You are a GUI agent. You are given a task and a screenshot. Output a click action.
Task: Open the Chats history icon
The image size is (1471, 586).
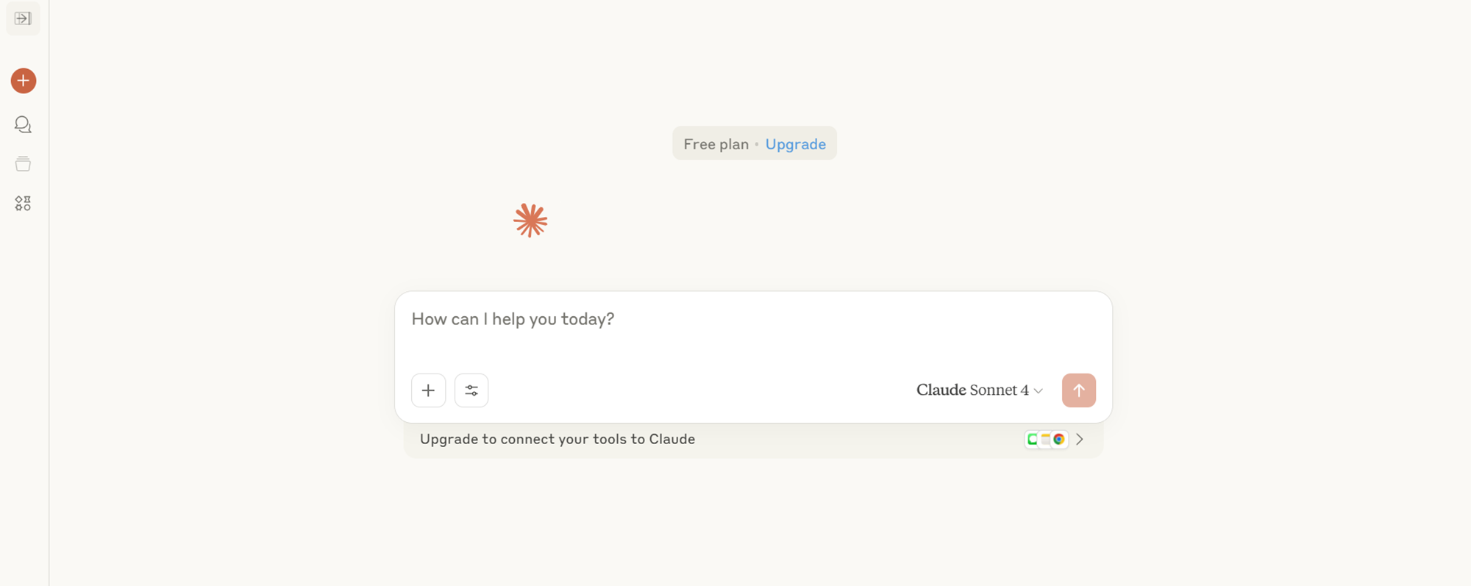pyautogui.click(x=23, y=124)
